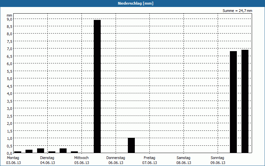265x166 pixels.
Task: Select the date 04.06.13
Action: [47, 163]
